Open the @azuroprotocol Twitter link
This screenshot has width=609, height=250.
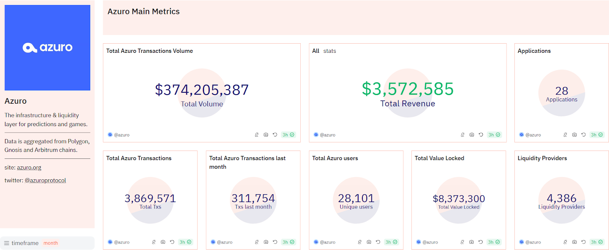pyautogui.click(x=45, y=180)
